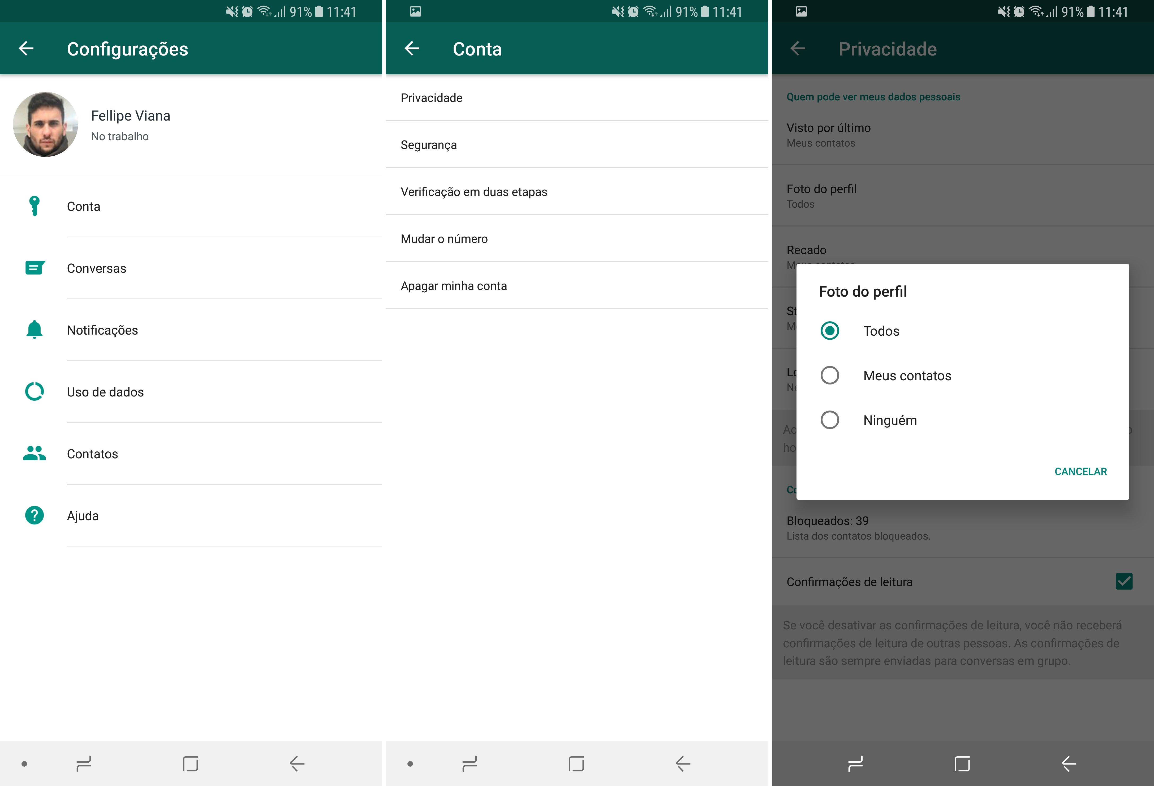The image size is (1154, 786).
Task: Select Meus contatos radio button
Action: pos(830,375)
